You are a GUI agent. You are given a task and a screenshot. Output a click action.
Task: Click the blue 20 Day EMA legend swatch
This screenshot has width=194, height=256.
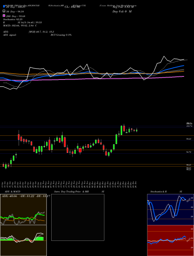tap(4, 6)
